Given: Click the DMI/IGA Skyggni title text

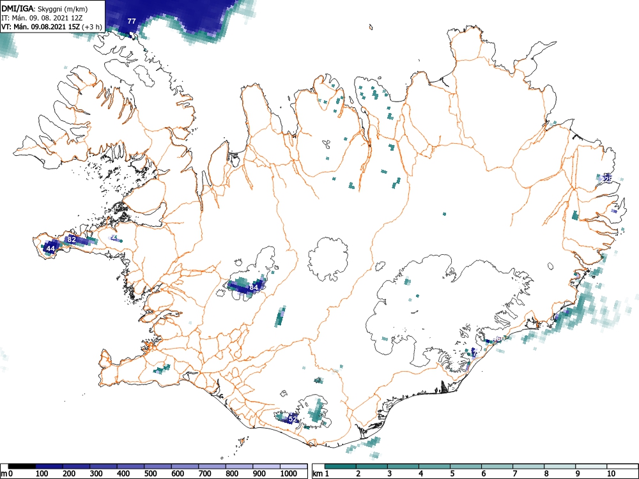Looking at the screenshot, I should 45,8.
